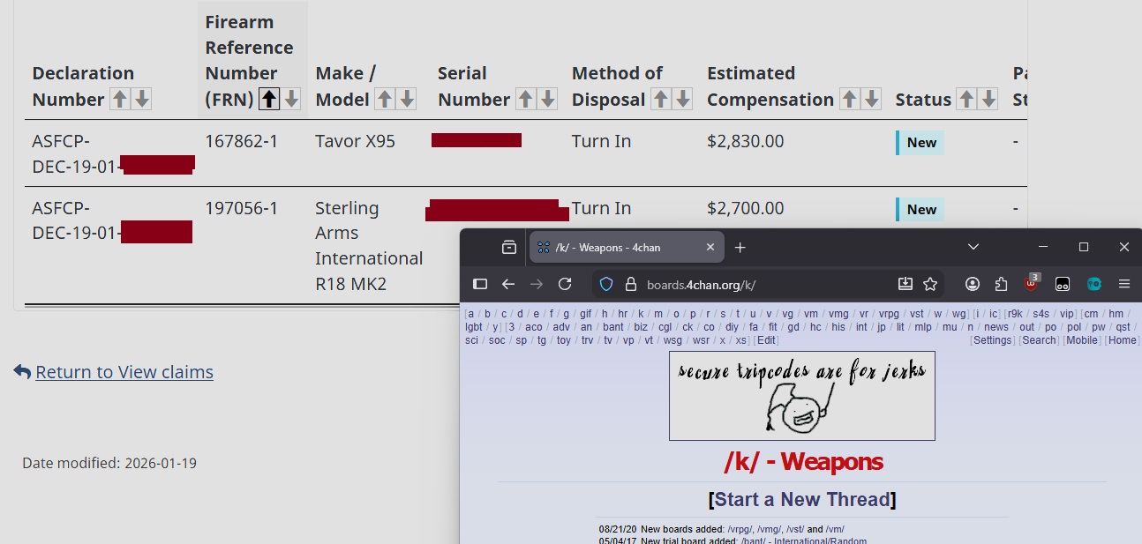Viewport: 1142px width, 544px height.
Task: Open tracking protection shield in address bar
Action: pos(606,284)
